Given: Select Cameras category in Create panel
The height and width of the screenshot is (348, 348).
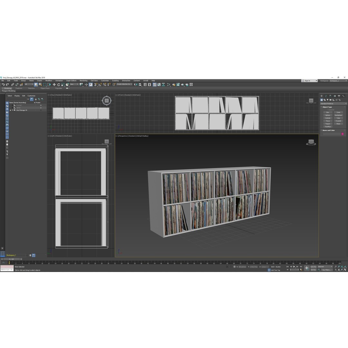Looking at the screenshot, I should [x=331, y=100].
